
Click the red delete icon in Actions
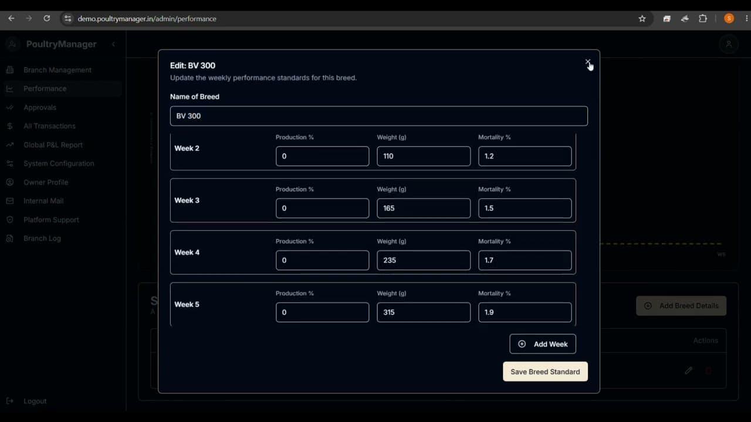click(708, 370)
